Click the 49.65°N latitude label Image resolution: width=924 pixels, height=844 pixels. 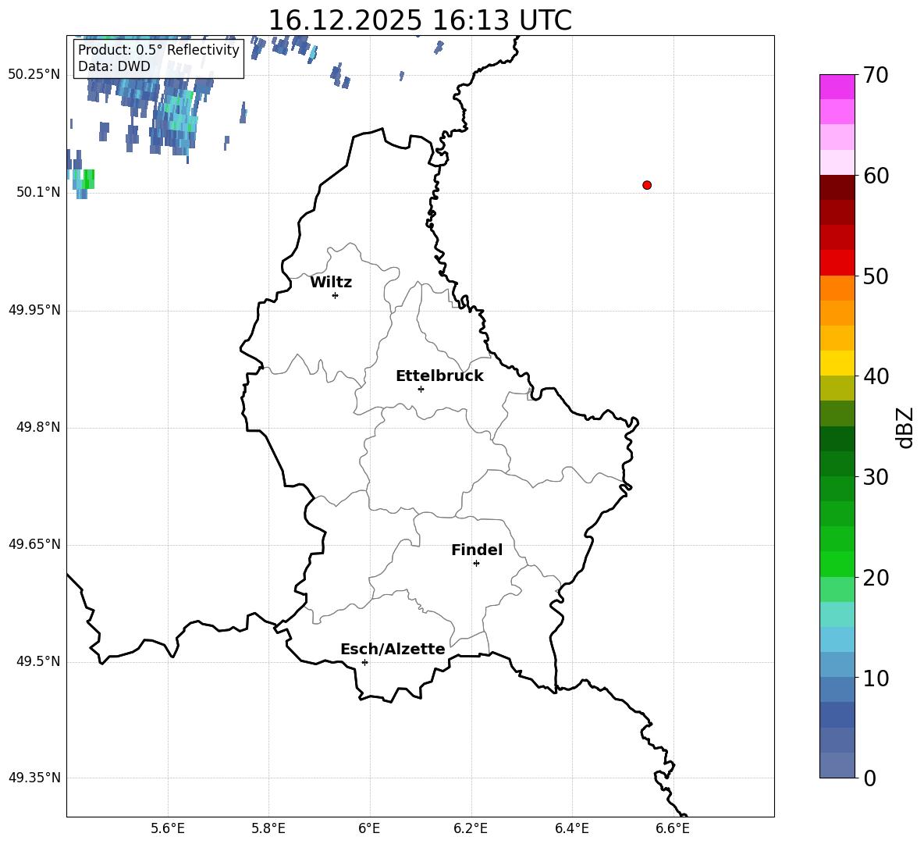34,544
